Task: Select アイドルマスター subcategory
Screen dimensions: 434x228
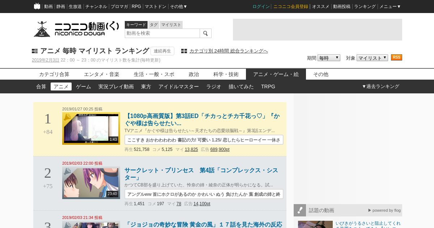Action: click(x=179, y=86)
